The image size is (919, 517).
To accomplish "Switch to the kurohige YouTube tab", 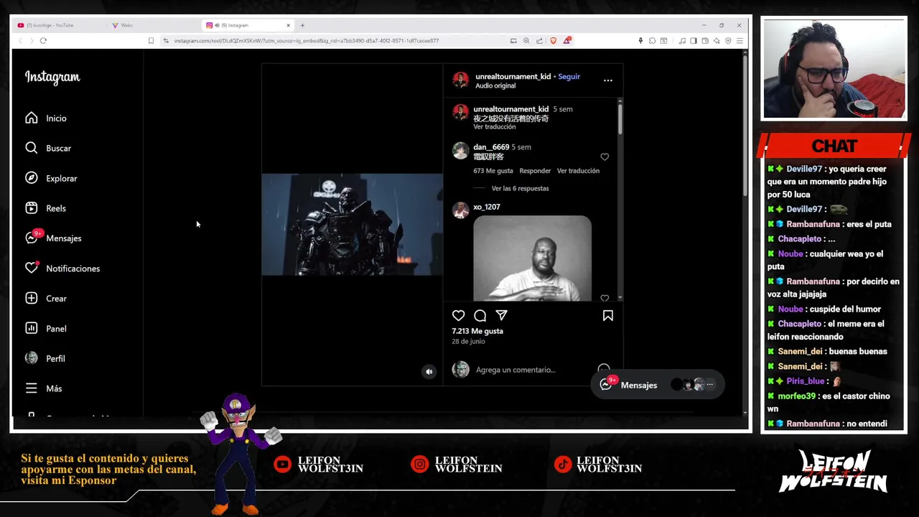I will click(x=50, y=25).
